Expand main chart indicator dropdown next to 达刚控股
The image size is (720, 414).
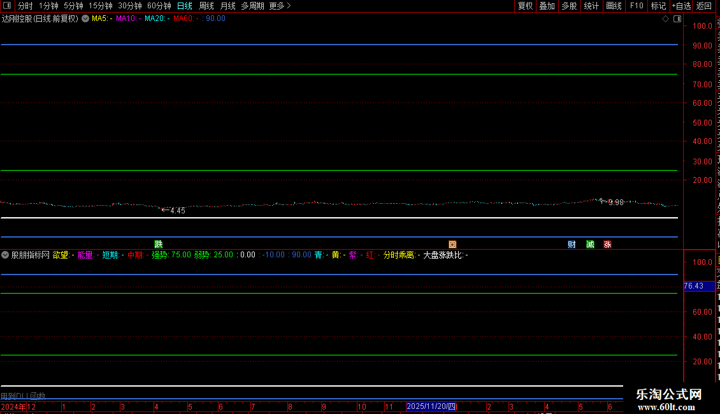(x=85, y=19)
